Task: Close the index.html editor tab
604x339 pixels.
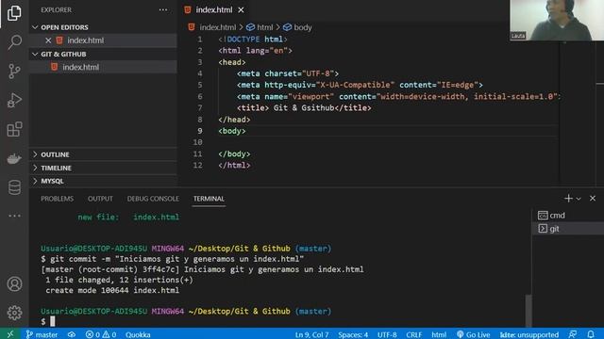Action: click(241, 10)
